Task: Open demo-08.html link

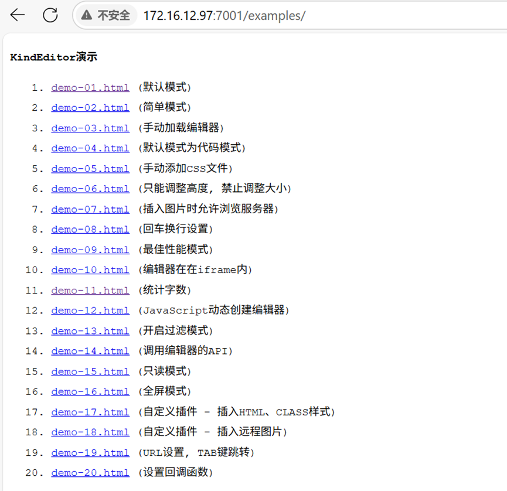Action: click(x=90, y=229)
